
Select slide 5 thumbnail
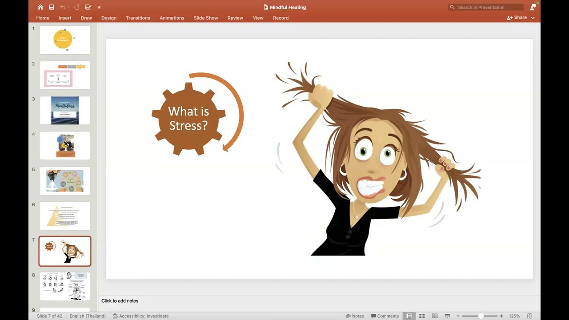coord(65,181)
